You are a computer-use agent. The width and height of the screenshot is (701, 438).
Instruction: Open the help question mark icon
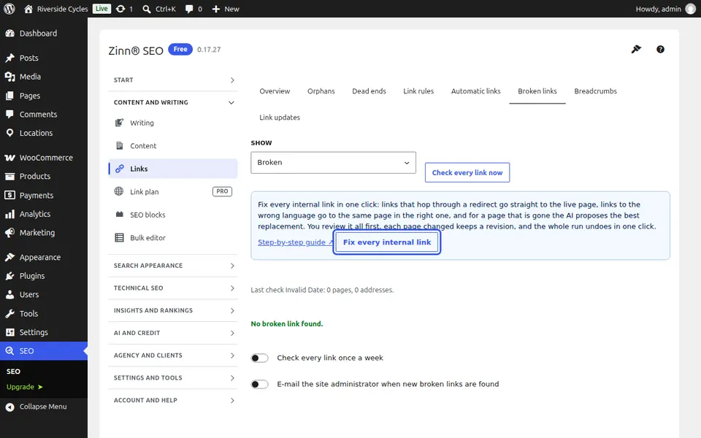[660, 50]
